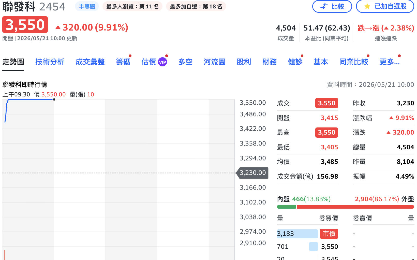Click the 資料時間 2026/05/21 10:00 text
Image resolution: width=417 pixels, height=260 pixels.
pyautogui.click(x=370, y=84)
